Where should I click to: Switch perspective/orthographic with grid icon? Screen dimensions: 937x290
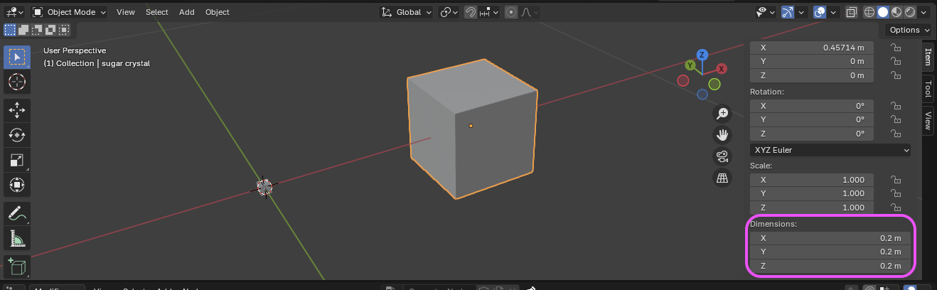click(x=722, y=178)
